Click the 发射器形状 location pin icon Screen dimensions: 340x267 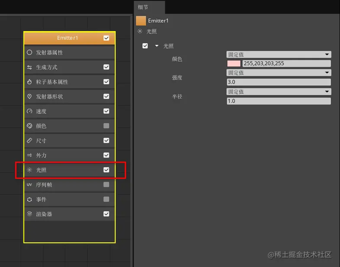(x=29, y=96)
